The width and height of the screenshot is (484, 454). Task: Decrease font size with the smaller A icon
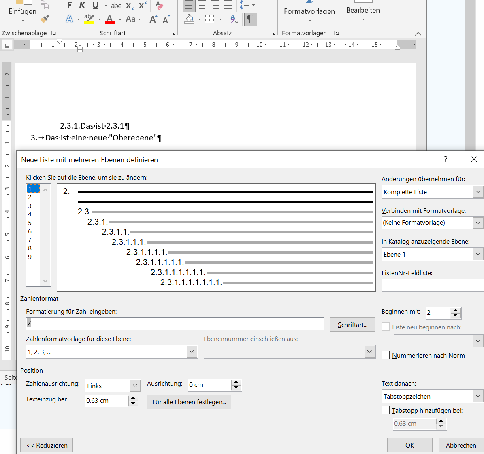coord(166,19)
